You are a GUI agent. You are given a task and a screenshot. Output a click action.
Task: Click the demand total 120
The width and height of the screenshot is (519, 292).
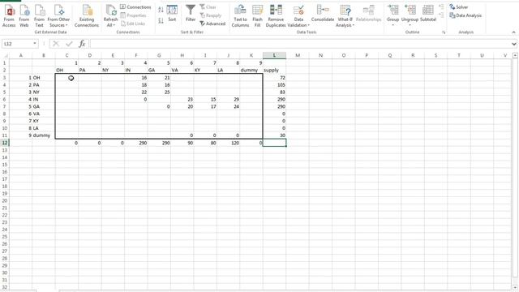[x=229, y=143]
